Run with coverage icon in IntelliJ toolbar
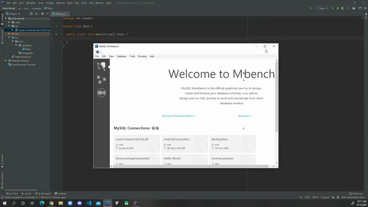The height and width of the screenshot is (207, 368). pos(342,8)
